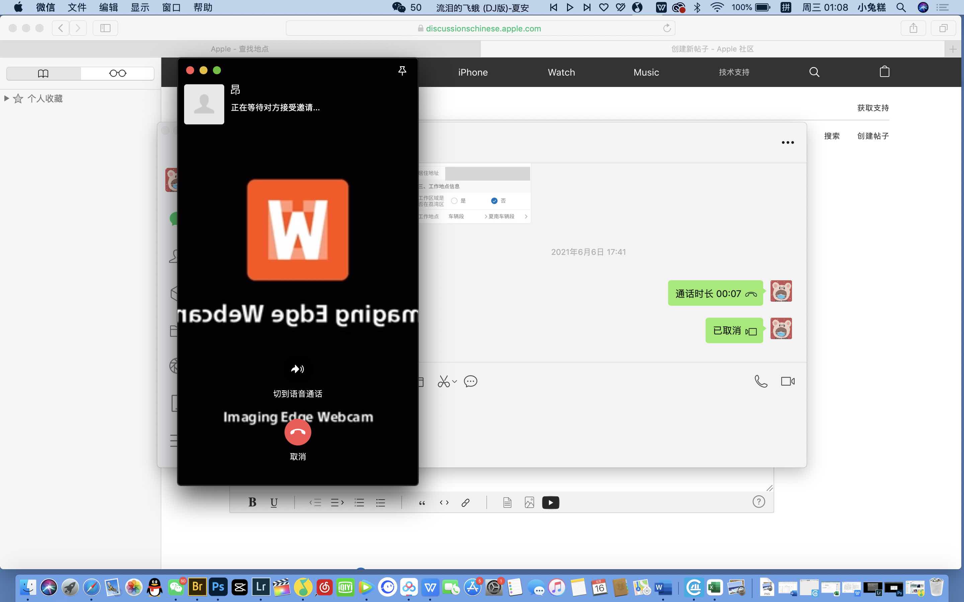Open the 窗口 menu
The image size is (964, 602).
coord(171,7)
